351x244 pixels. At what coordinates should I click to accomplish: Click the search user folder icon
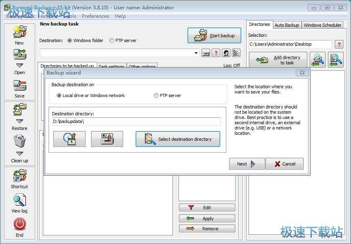pyautogui.click(x=318, y=60)
